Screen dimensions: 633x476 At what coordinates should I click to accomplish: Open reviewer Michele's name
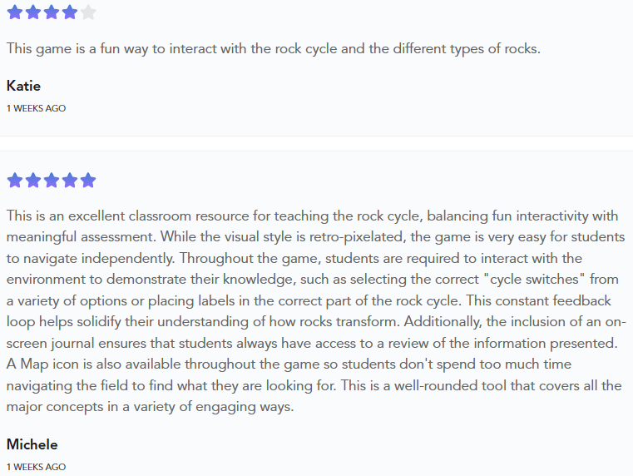32,444
